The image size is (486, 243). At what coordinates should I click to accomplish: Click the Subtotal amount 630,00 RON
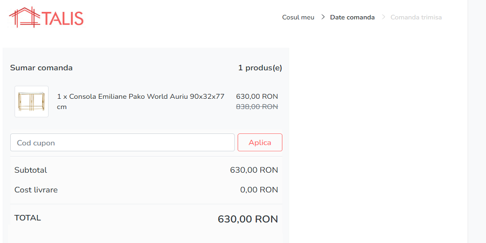click(x=254, y=170)
